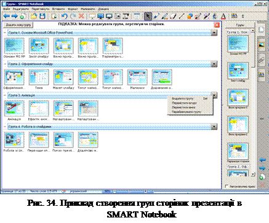Screen dimensions: 269x223
Task: Click the Додати нову групу button
Action: 18,25
